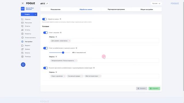Go to Ответы via its sidebar icon

[x=22, y=26]
